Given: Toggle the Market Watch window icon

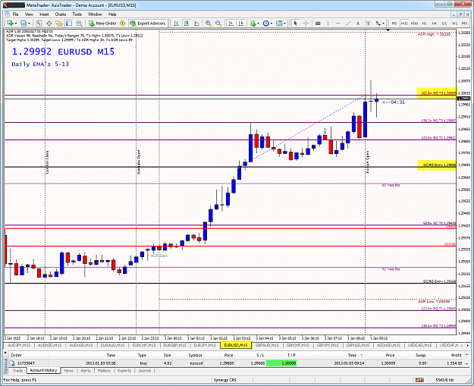Looking at the screenshot, I should pos(39,24).
